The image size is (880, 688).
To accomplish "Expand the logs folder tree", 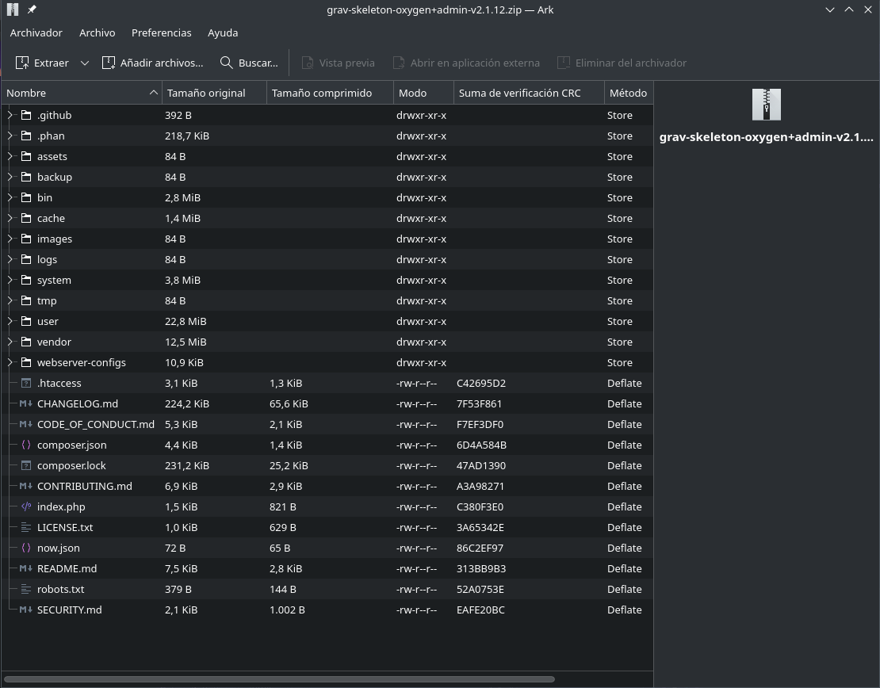I will [10, 259].
